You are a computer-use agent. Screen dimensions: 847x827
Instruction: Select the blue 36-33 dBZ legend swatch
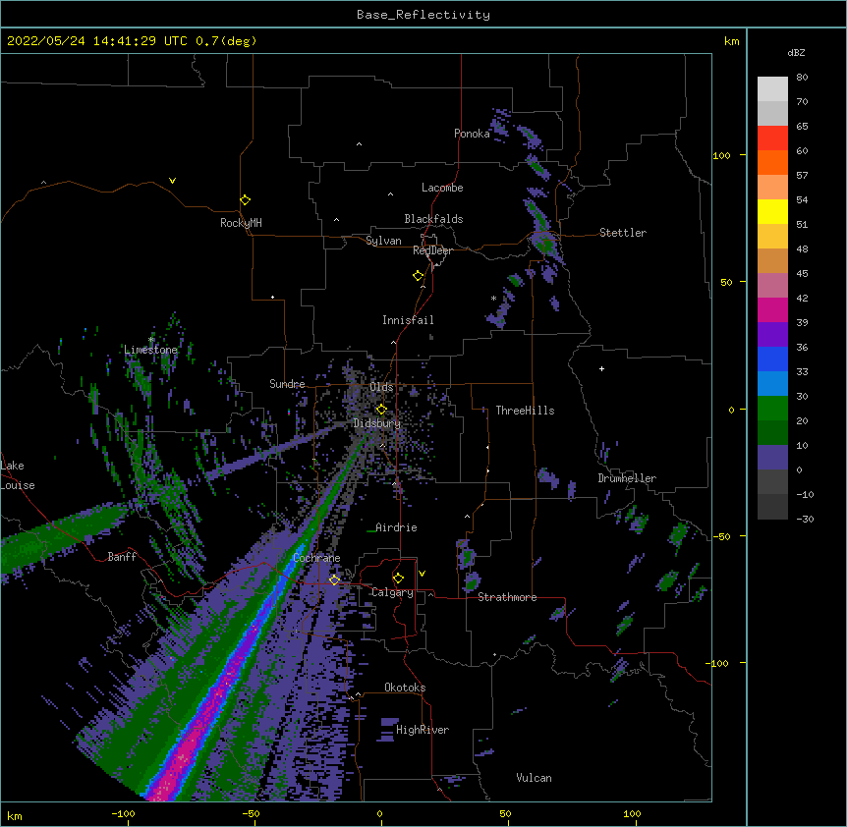point(772,358)
